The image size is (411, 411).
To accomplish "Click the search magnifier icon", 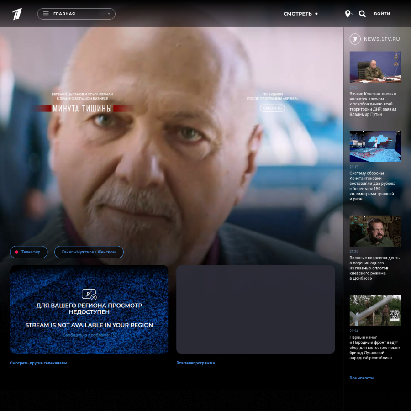I will pyautogui.click(x=362, y=14).
